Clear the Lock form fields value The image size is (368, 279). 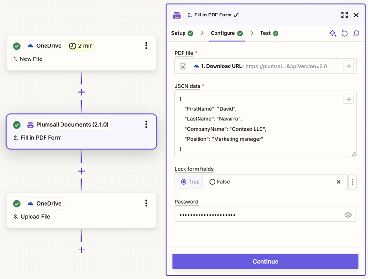(x=338, y=182)
